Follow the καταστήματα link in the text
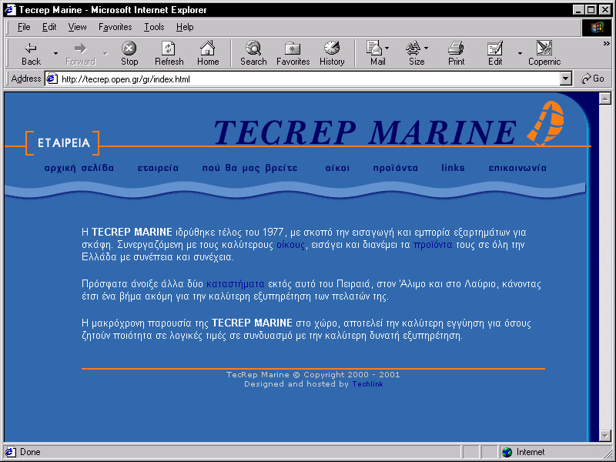 (235, 284)
